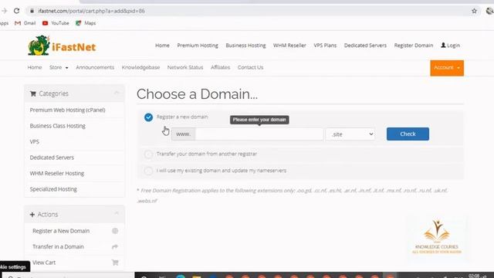The image size is (494, 278).
Task: Click Register a New Domain action
Action: 61,231
